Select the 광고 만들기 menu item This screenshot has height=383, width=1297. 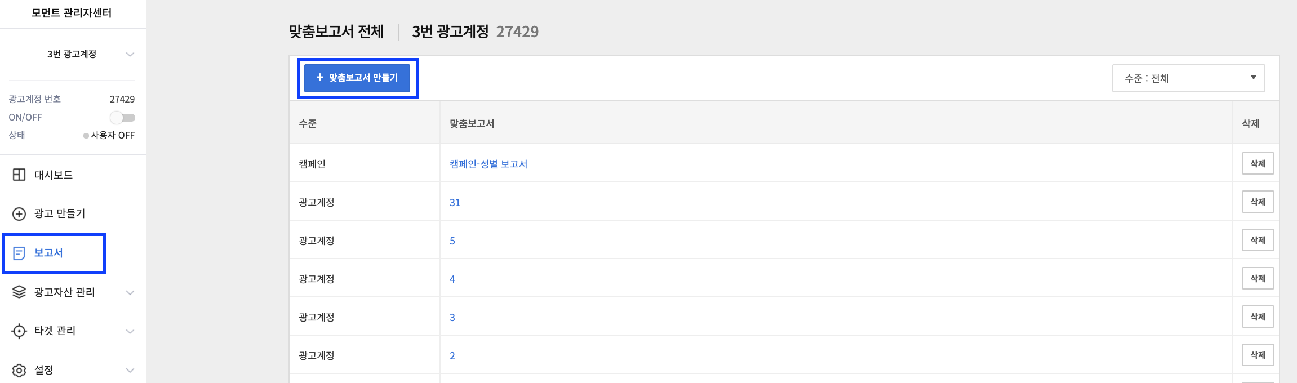(x=60, y=213)
